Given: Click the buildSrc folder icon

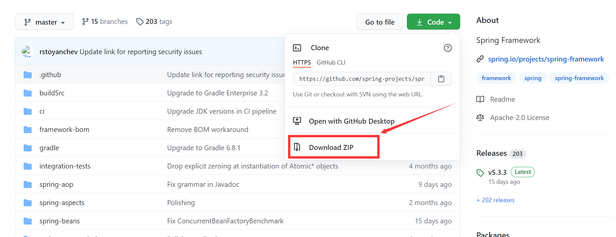Looking at the screenshot, I should [28, 93].
